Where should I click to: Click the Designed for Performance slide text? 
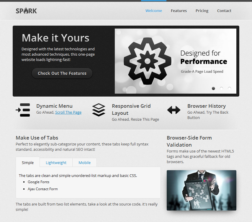(204, 58)
